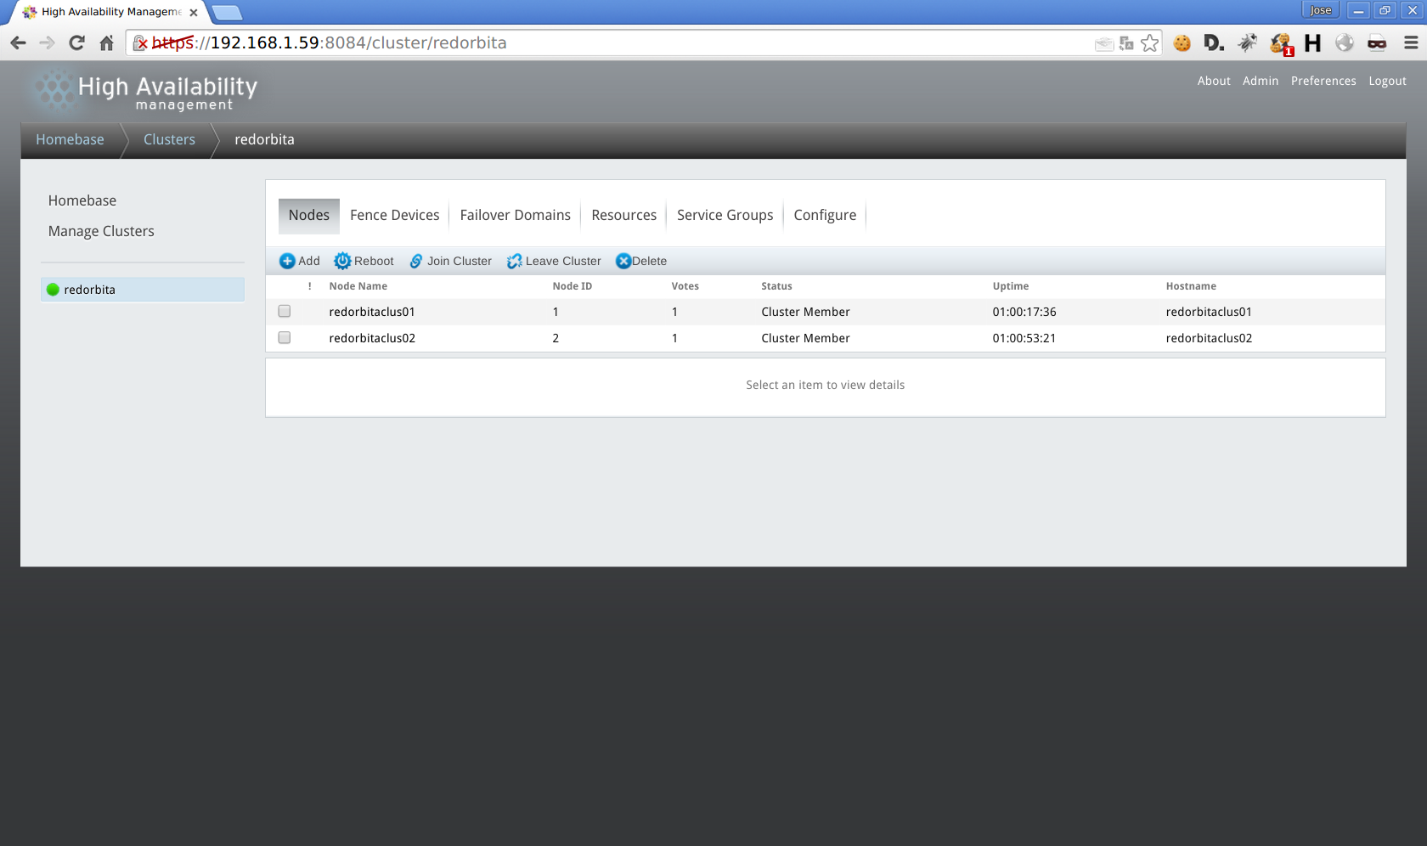Click the Preferences link in header
This screenshot has width=1427, height=846.
pos(1323,81)
